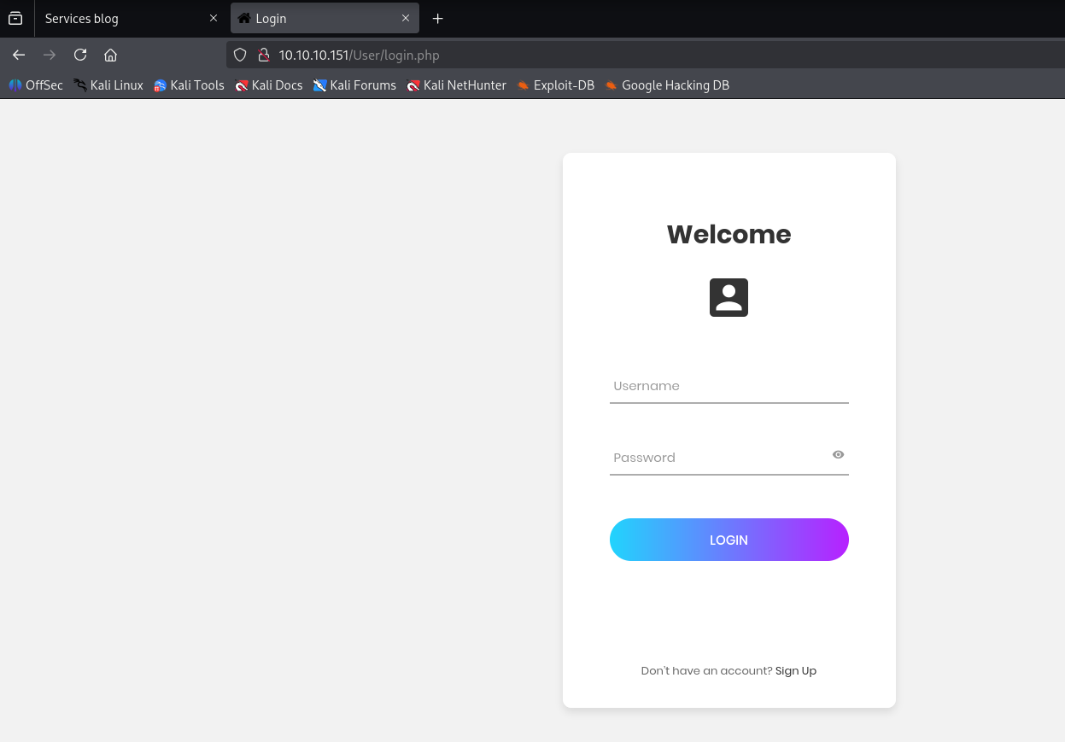Open the Kali NetHunter bookmark
The image size is (1065, 742).
coord(456,85)
